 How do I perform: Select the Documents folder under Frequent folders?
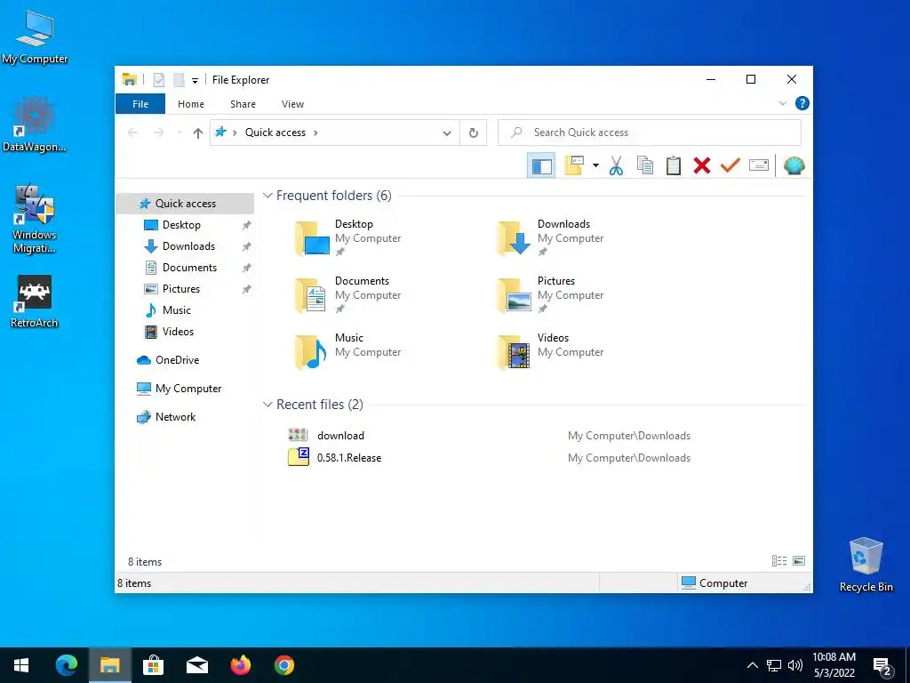pos(347,295)
